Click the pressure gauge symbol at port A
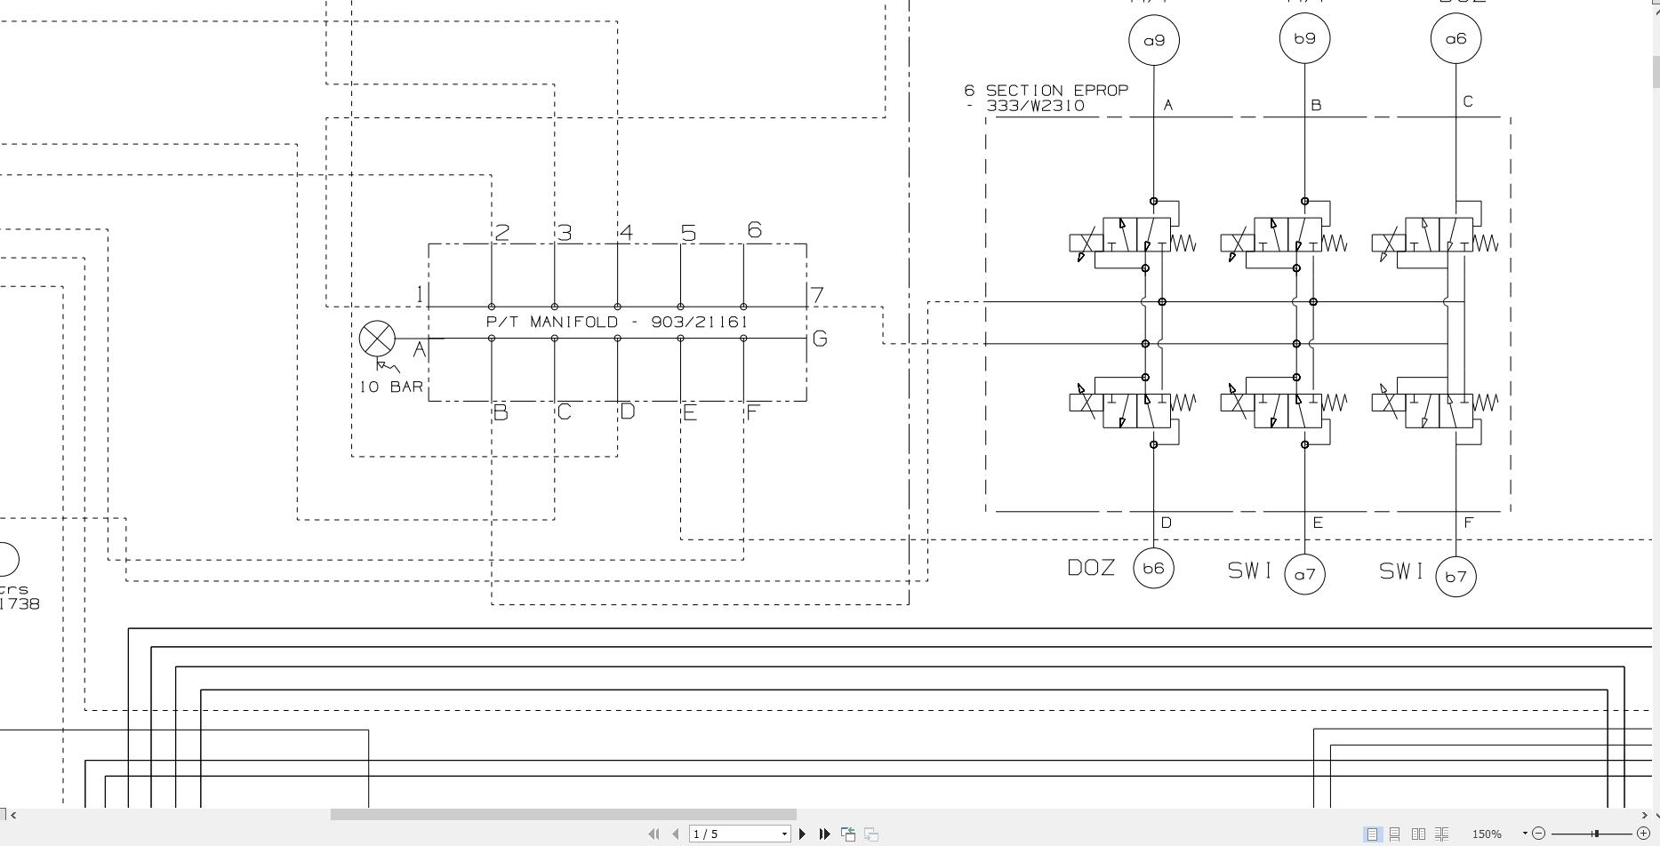 (377, 339)
